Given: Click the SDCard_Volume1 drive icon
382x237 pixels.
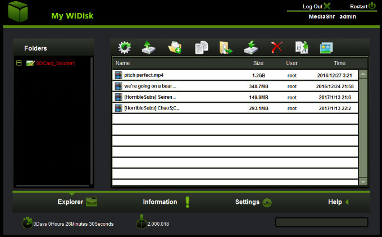Looking at the screenshot, I should (x=30, y=63).
